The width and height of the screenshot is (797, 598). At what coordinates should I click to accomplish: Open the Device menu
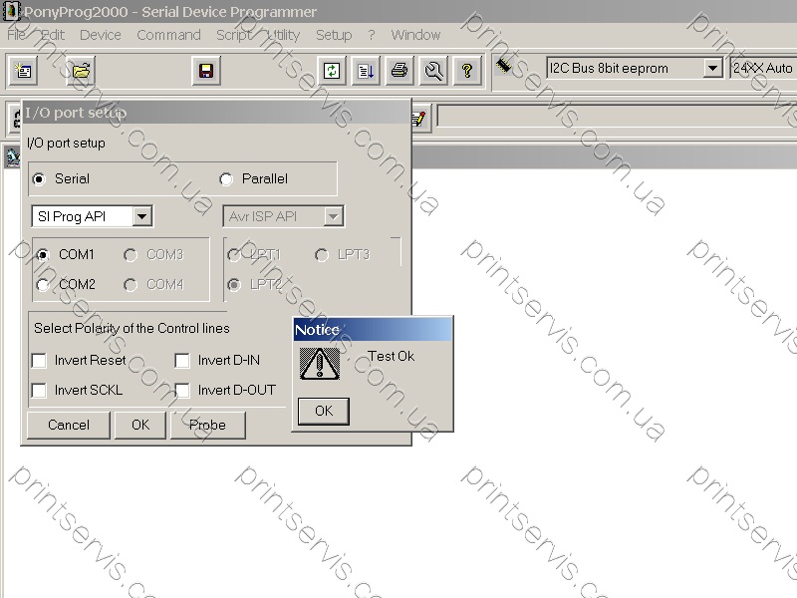coord(101,35)
